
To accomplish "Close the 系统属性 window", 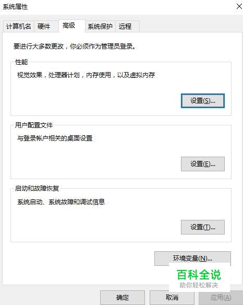I will (x=239, y=6).
